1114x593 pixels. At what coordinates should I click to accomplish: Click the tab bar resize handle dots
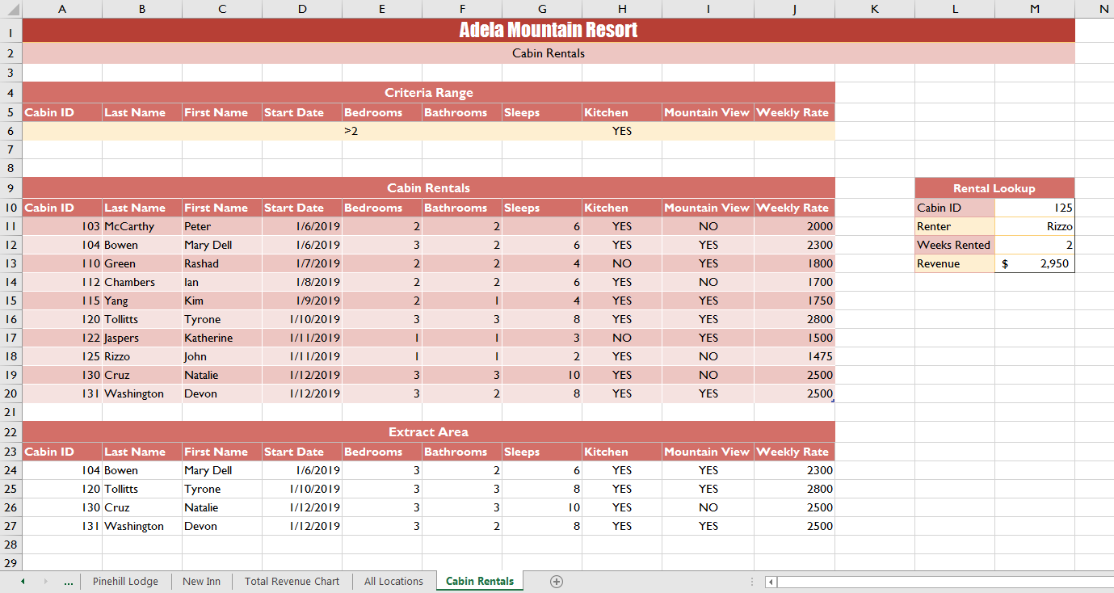point(752,582)
